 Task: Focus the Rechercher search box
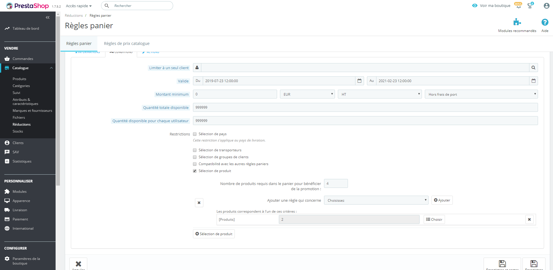[137, 6]
